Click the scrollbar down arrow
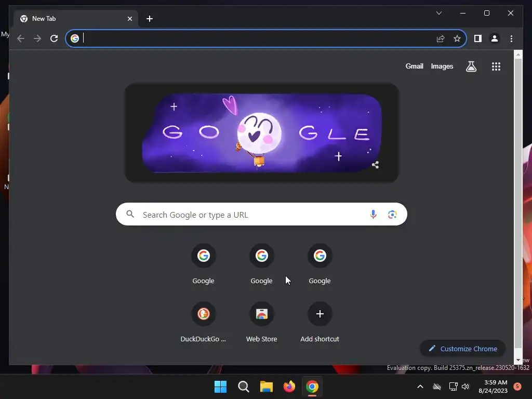This screenshot has height=399, width=532. pos(518,361)
